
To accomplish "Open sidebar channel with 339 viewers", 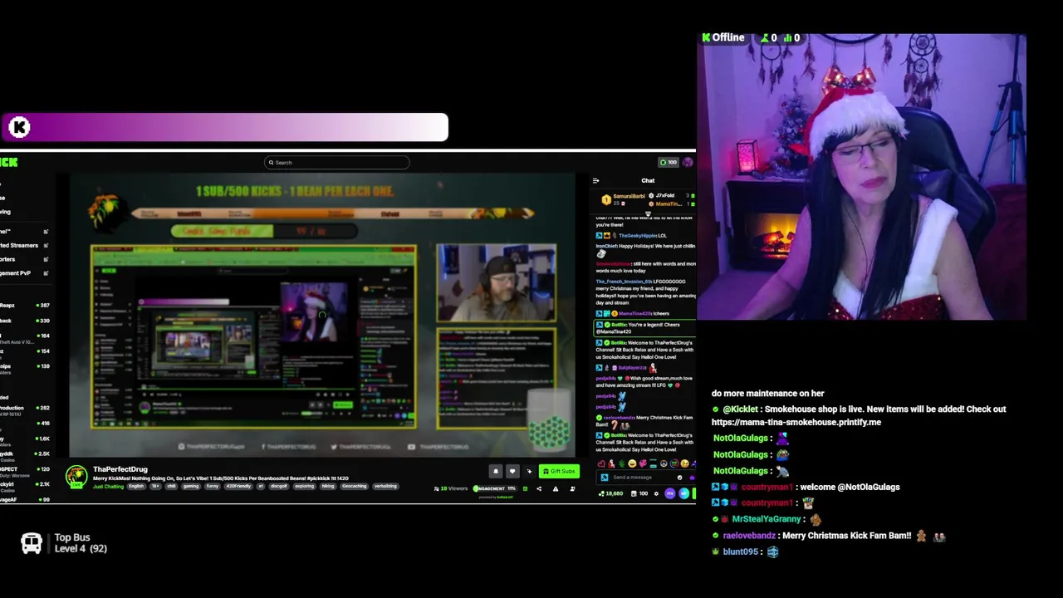I will tap(25, 321).
